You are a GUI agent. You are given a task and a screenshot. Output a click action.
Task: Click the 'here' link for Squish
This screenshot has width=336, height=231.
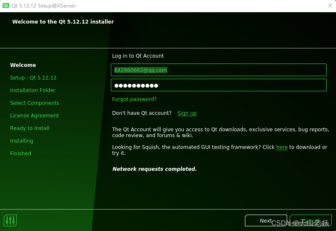click(282, 147)
